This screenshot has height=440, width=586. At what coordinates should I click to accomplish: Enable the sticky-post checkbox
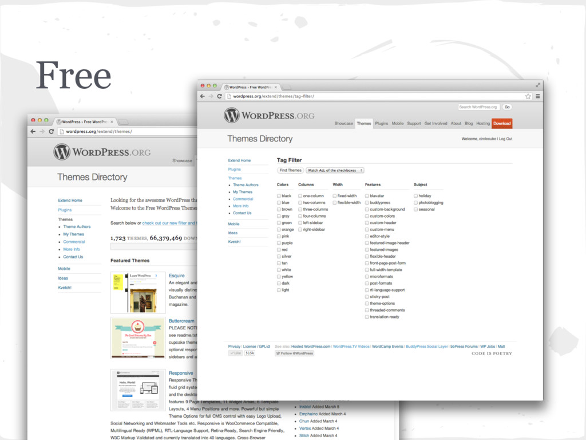[367, 297]
